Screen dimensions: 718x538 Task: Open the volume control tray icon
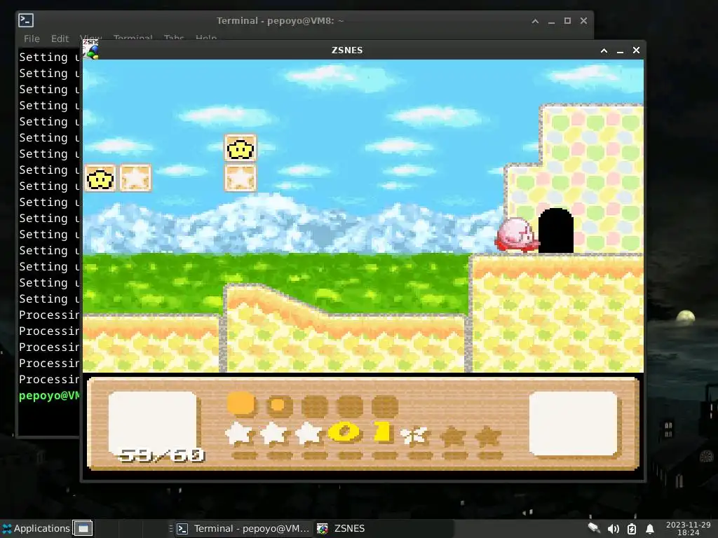(x=613, y=529)
